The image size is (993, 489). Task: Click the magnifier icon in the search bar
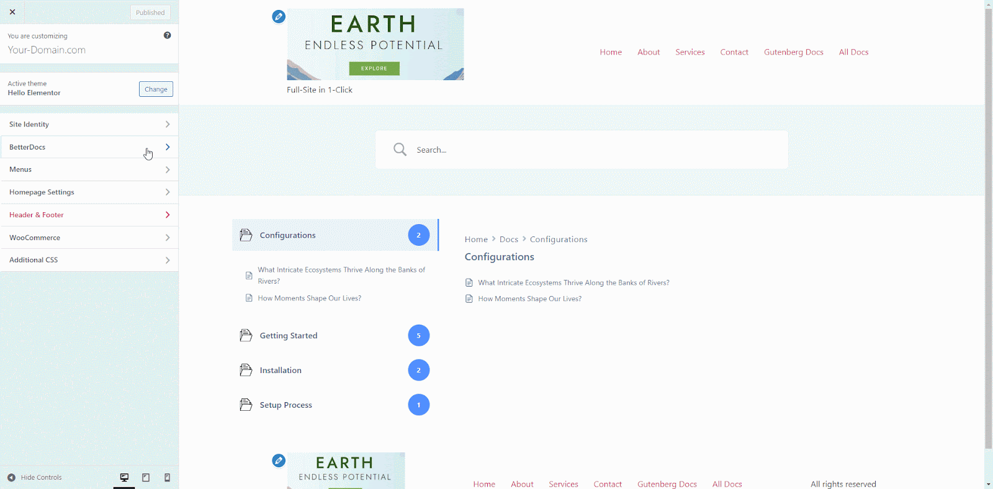pyautogui.click(x=400, y=150)
